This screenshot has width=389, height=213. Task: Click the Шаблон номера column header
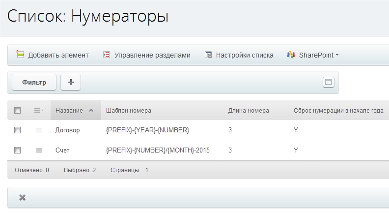(128, 111)
